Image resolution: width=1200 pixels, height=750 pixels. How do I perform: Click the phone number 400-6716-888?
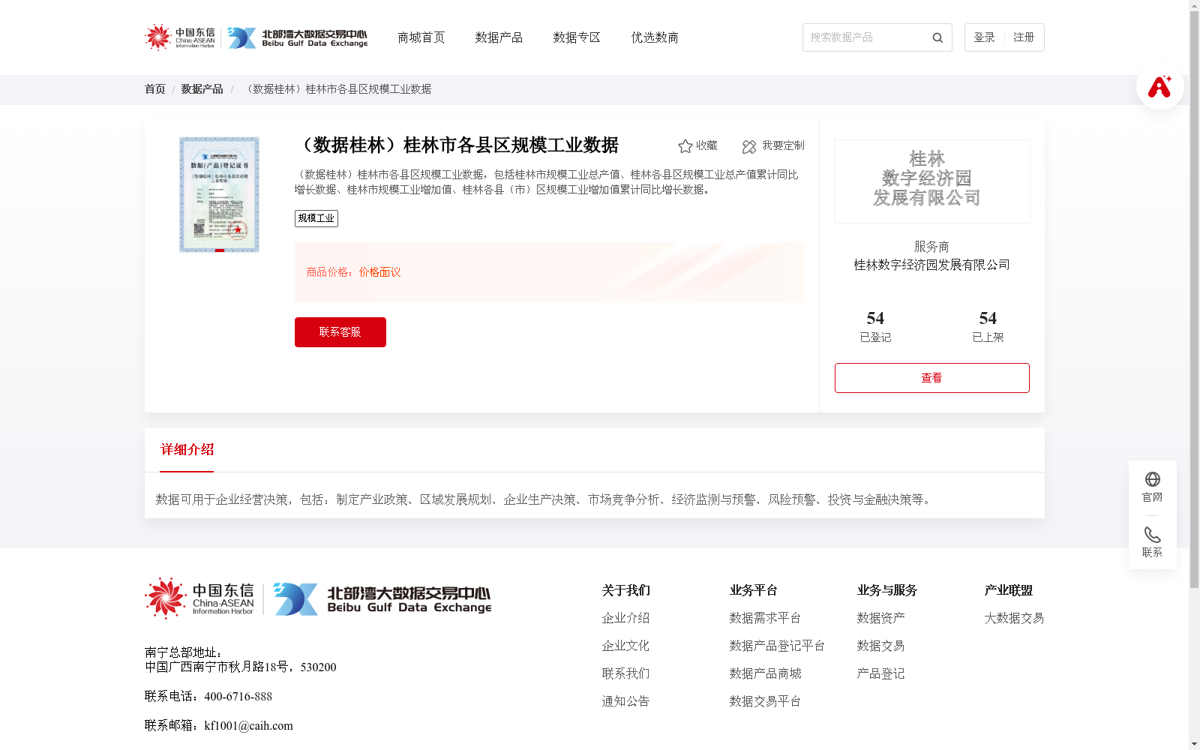coord(238,697)
